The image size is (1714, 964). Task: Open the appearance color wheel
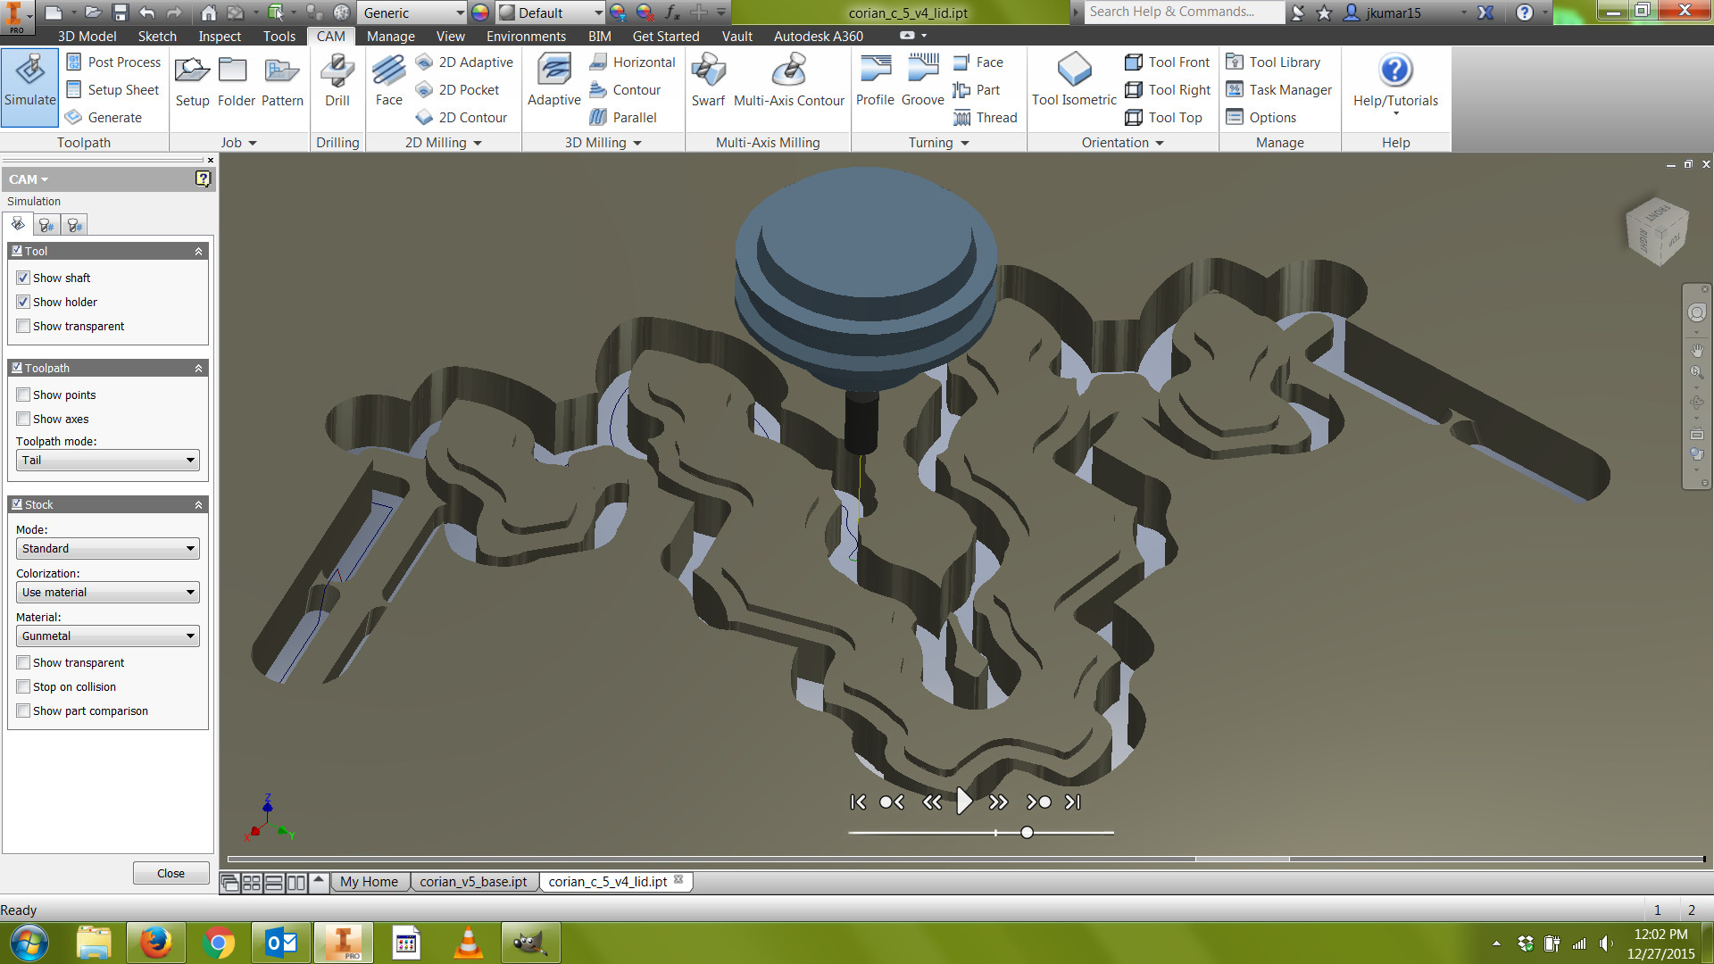click(x=480, y=12)
